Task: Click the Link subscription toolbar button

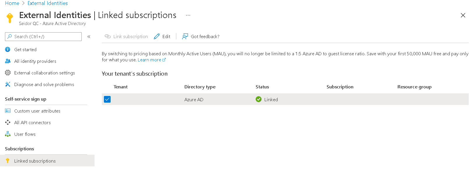Action: coord(126,36)
